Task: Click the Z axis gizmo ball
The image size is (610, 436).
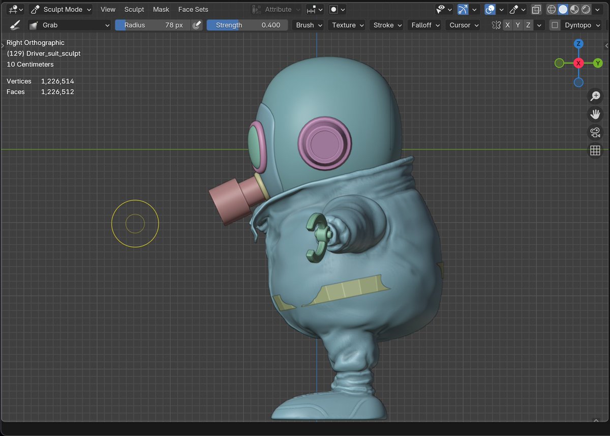Action: 578,44
